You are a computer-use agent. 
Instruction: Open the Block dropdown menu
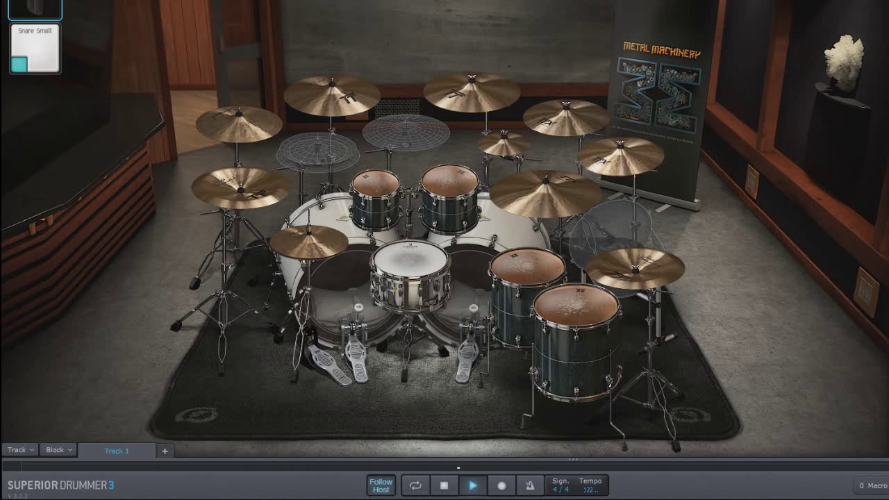coord(58,450)
